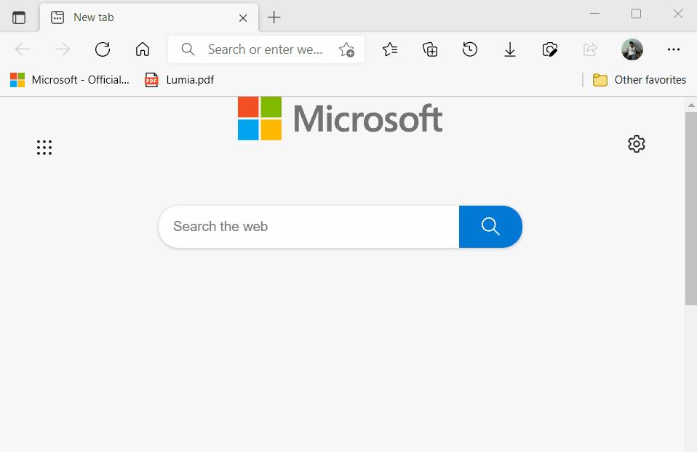Click the Microsoft logo
The height and width of the screenshot is (452, 697).
(340, 118)
